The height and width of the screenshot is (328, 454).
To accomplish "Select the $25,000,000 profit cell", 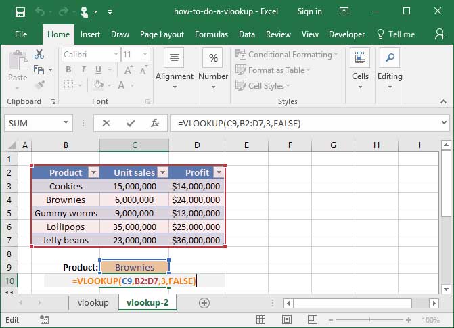I will (x=196, y=227).
